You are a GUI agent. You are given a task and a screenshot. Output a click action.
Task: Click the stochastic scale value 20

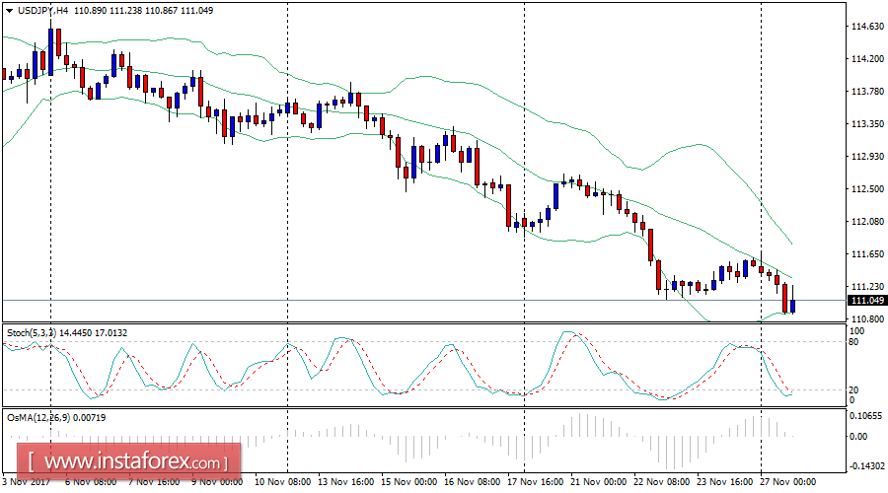point(854,390)
